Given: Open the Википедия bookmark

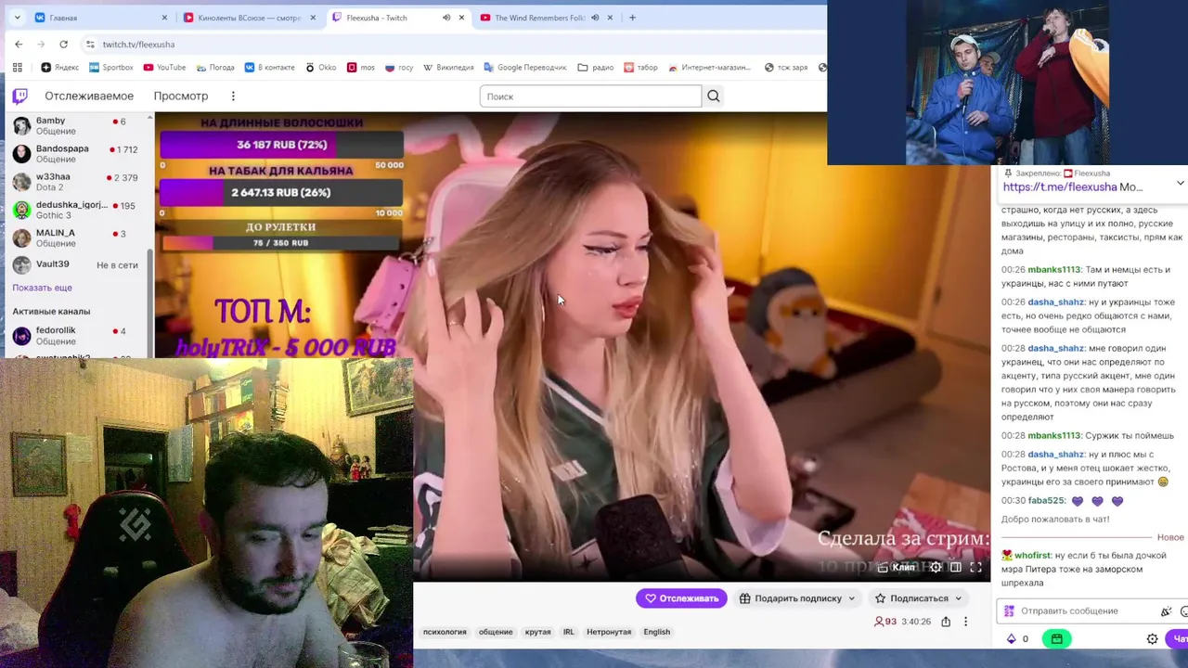Looking at the screenshot, I should click(x=448, y=67).
